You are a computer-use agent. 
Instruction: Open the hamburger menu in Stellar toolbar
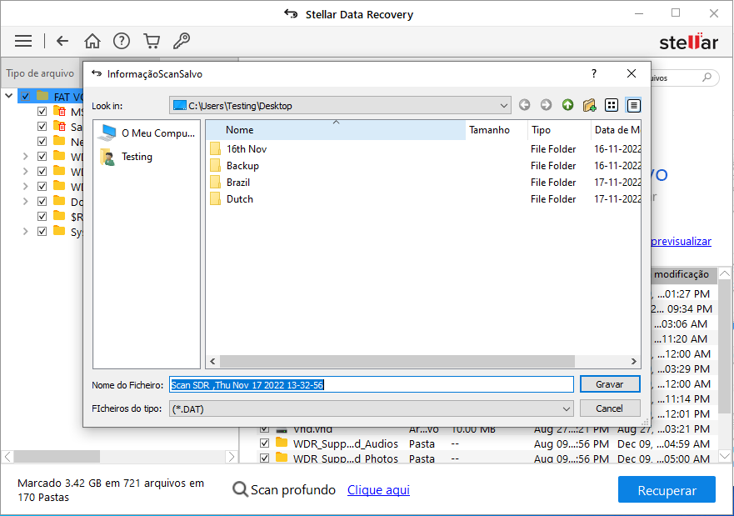(23, 41)
